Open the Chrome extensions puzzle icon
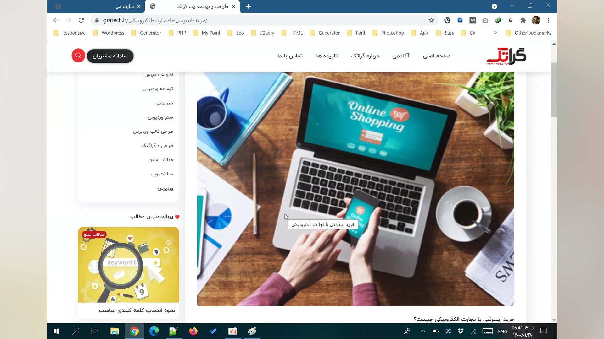This screenshot has height=339, width=604. click(x=523, y=20)
